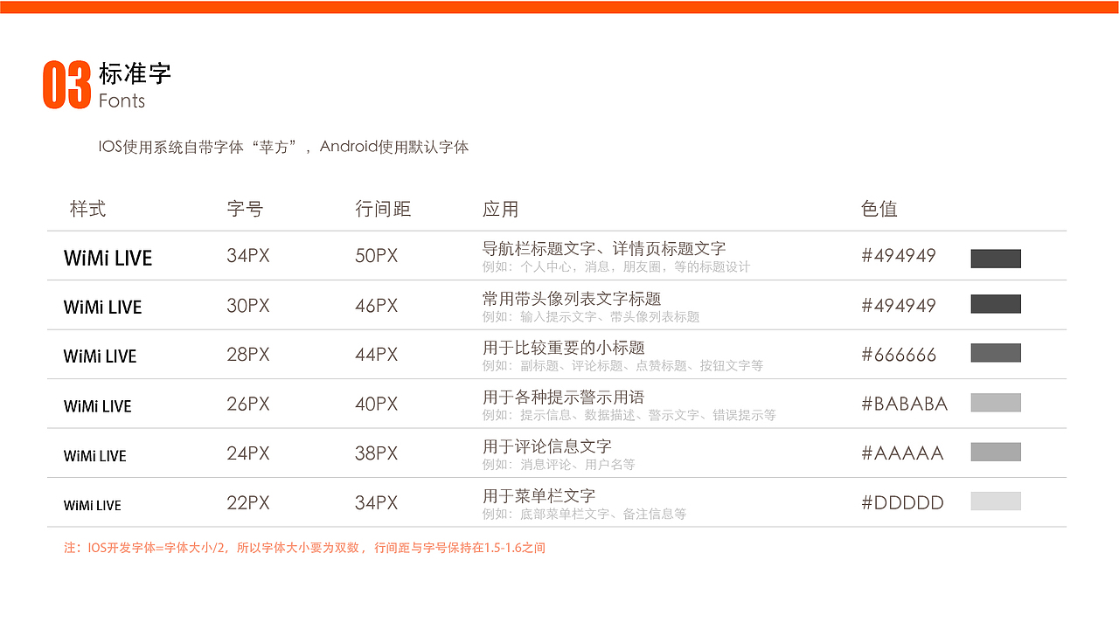
Task: Click the orange IOS开发字体 footnote
Action: [x=304, y=549]
